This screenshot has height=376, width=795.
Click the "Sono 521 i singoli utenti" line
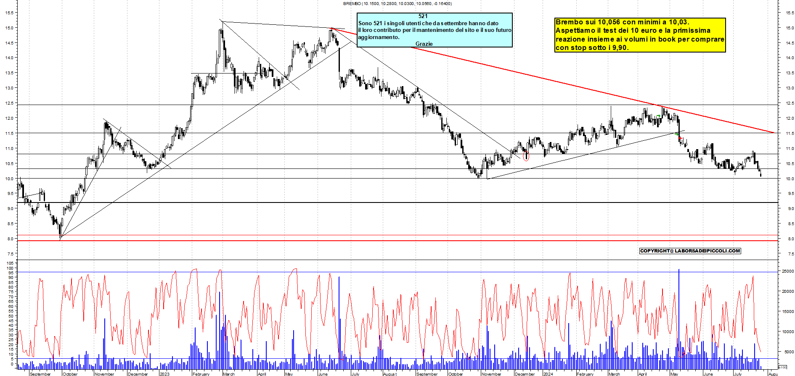428,23
